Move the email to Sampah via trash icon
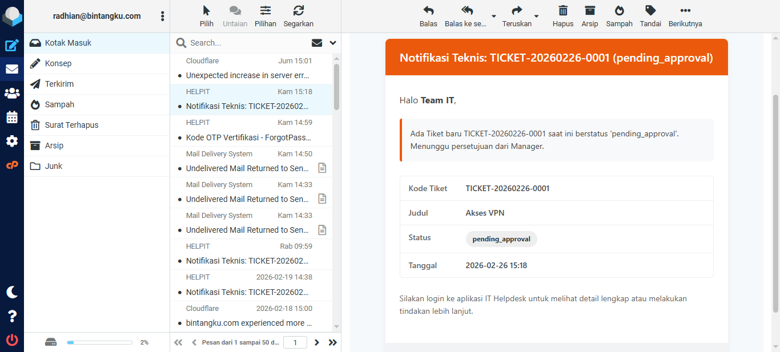780x352 pixels. click(x=619, y=15)
